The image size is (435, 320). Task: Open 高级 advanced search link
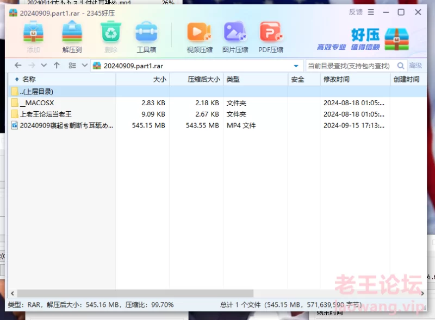pyautogui.click(x=415, y=66)
